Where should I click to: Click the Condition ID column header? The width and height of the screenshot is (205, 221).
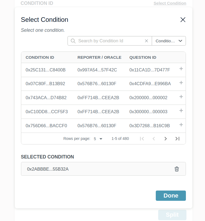[40, 57]
